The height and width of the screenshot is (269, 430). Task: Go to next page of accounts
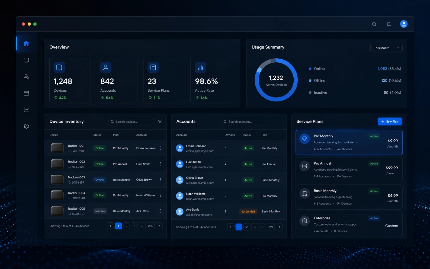[x=279, y=227]
